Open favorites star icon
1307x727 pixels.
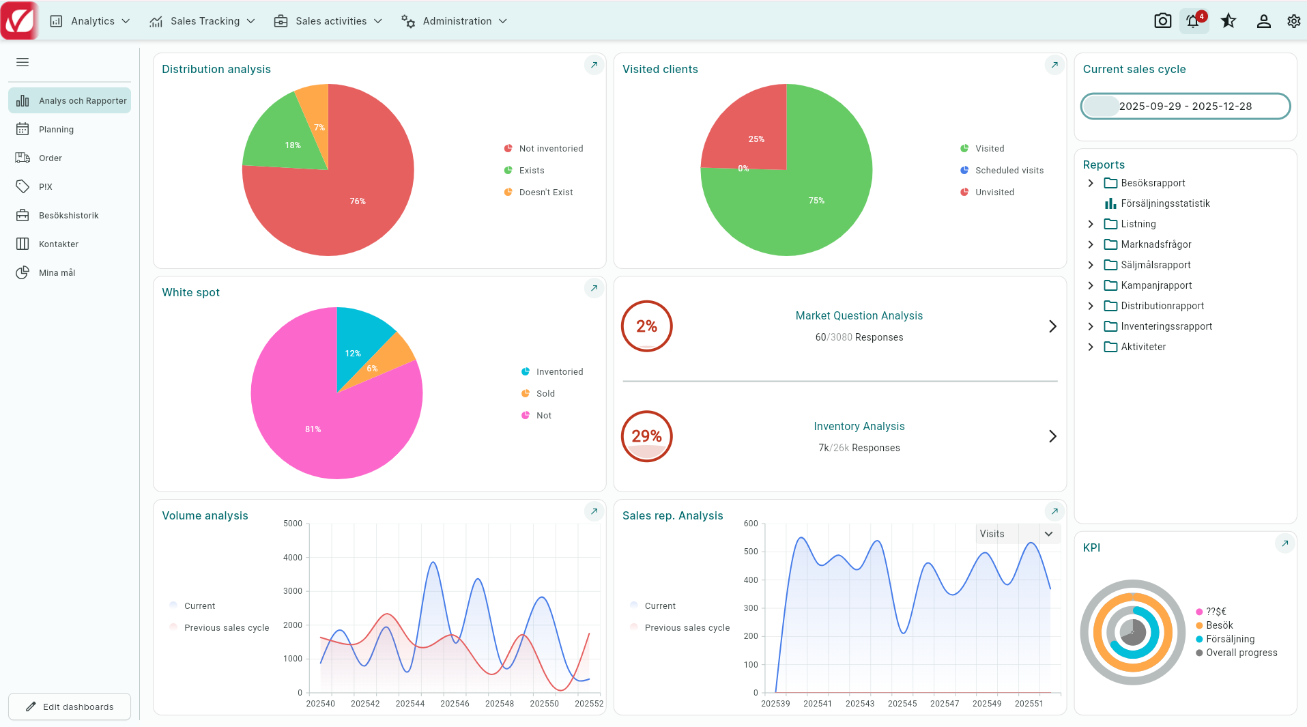1229,21
